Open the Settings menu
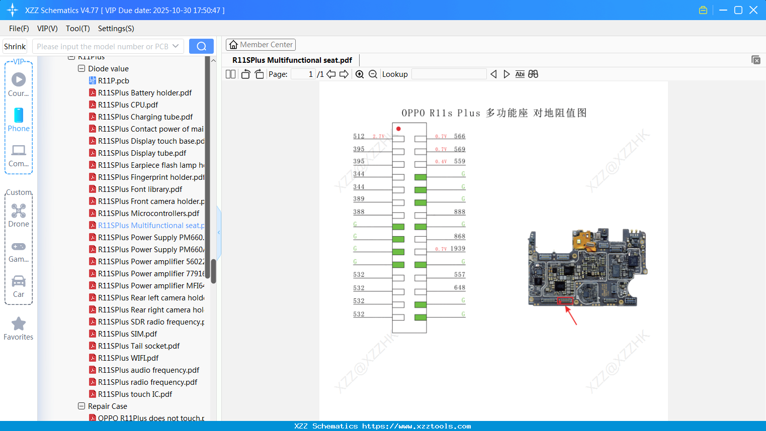The image size is (766, 431). pyautogui.click(x=116, y=29)
